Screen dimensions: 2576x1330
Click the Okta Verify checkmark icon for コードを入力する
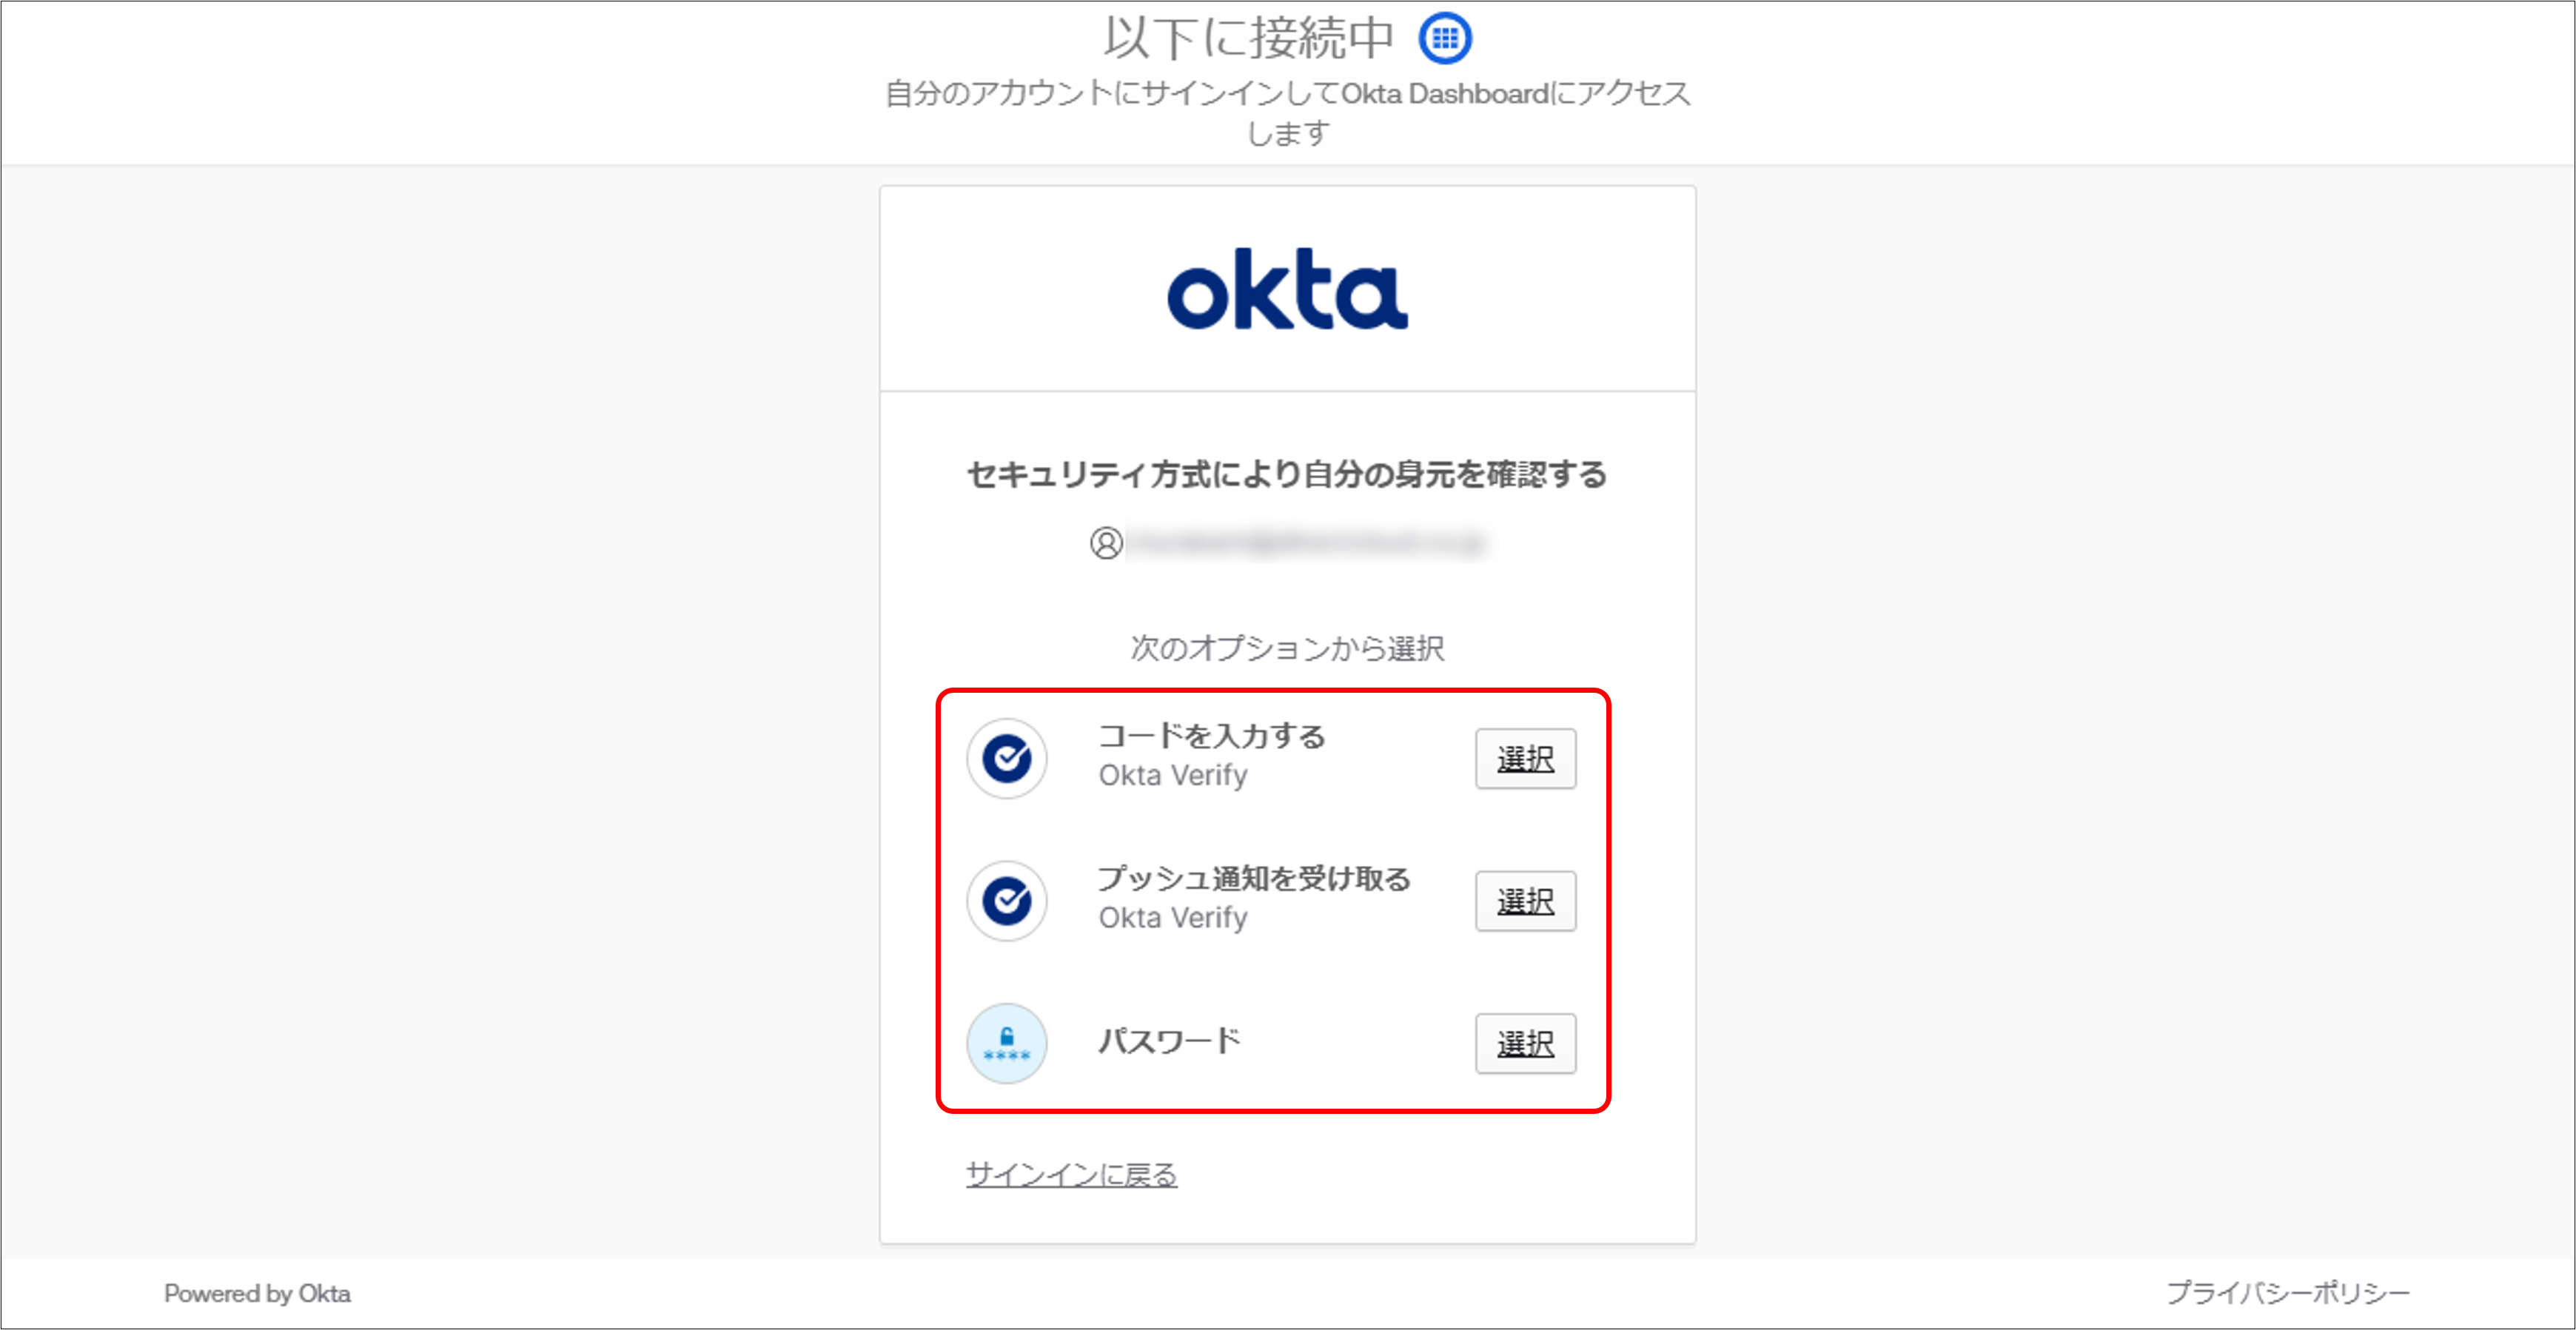pos(1006,759)
